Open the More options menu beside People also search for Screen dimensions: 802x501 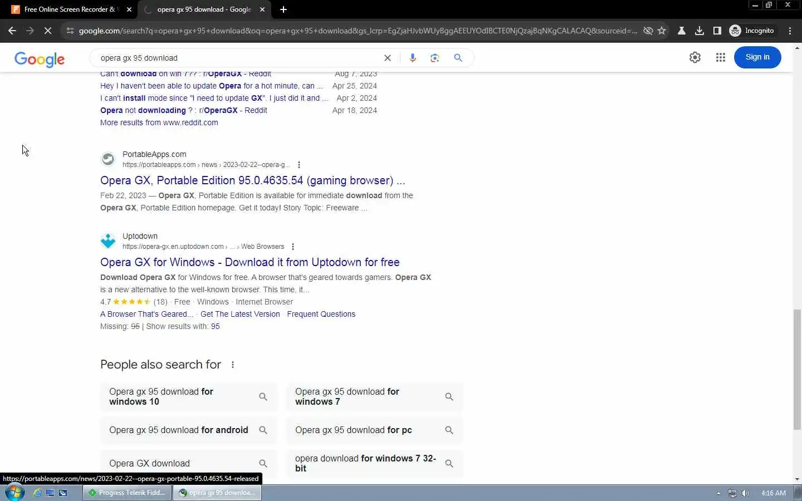tap(233, 365)
